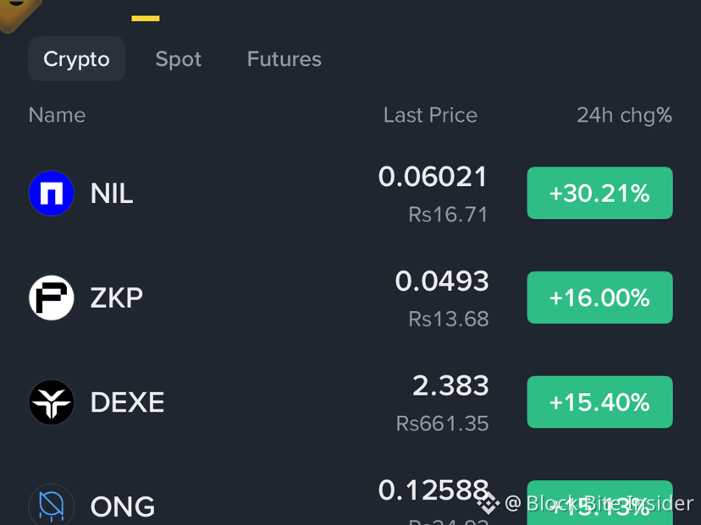This screenshot has width=701, height=525.
Task: Tap NIL's +30.21% change badge
Action: (600, 193)
